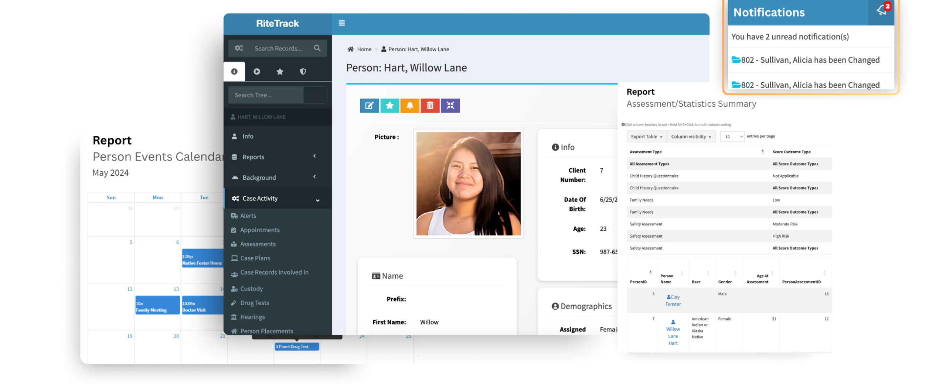Click the Mon column header in calendar
This screenshot has height=389, width=946.
tap(157, 197)
